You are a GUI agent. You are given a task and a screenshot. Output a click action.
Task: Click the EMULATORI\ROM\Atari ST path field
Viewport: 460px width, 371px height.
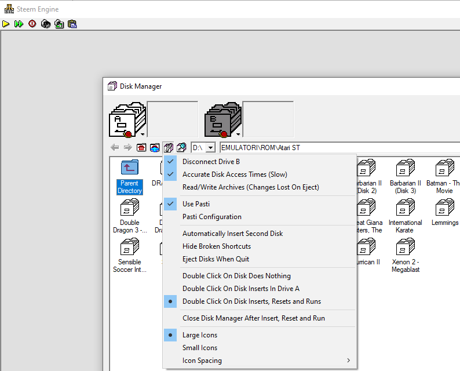point(339,148)
